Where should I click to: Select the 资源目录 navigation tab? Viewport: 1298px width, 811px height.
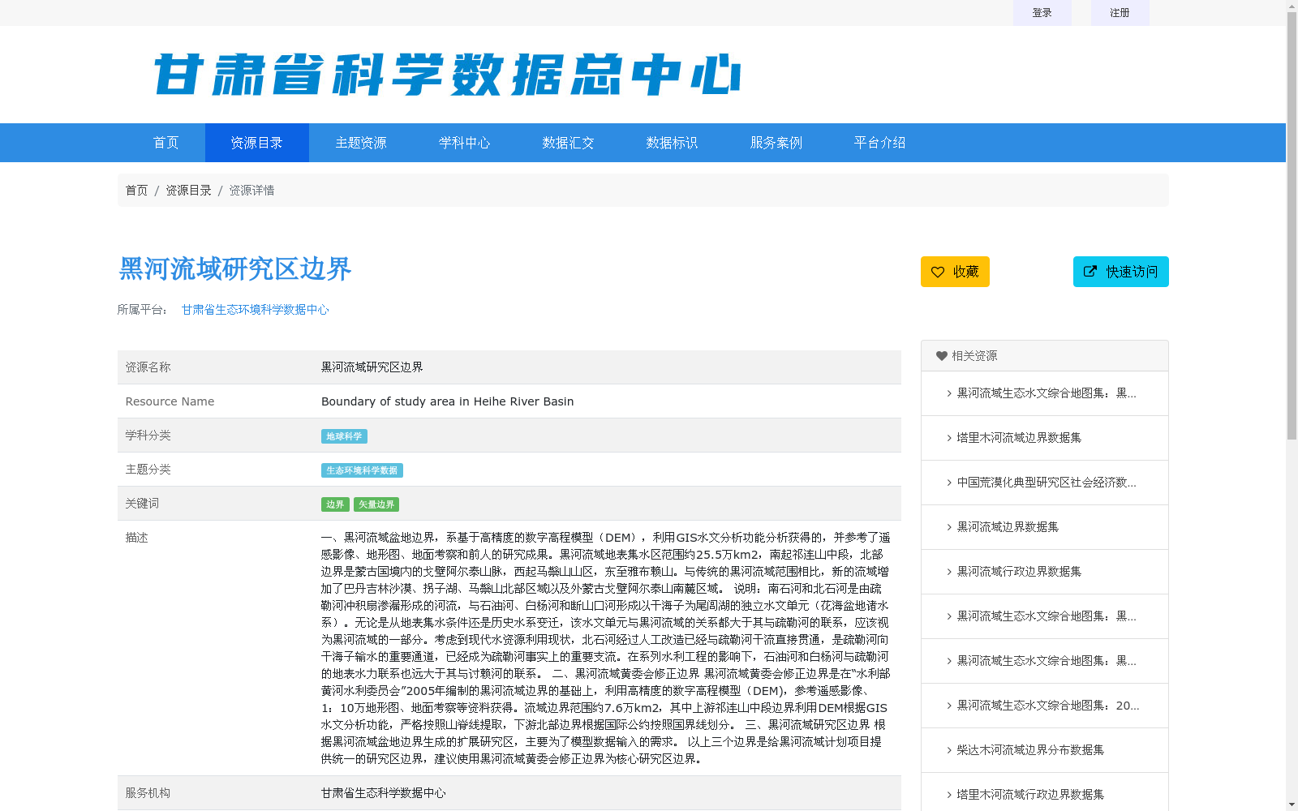pos(257,143)
